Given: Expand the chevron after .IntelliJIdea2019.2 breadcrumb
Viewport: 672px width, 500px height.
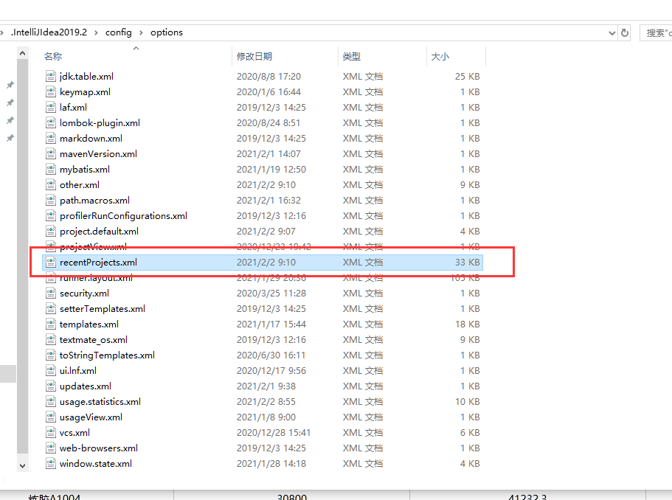Looking at the screenshot, I should click(x=96, y=32).
